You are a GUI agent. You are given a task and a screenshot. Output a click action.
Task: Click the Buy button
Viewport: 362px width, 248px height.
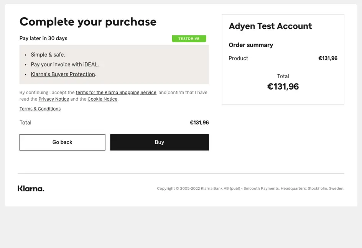click(x=159, y=142)
